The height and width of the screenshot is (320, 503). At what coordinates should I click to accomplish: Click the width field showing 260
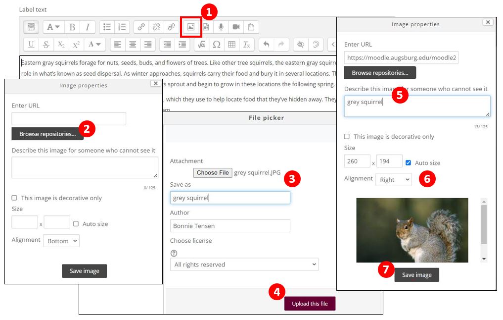pyautogui.click(x=357, y=161)
